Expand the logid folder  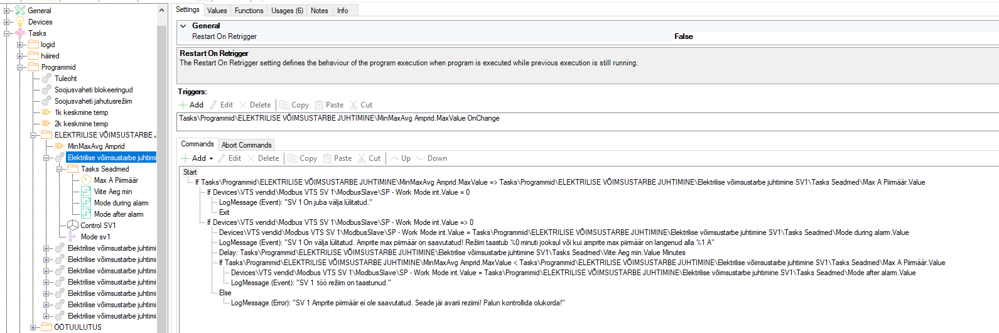pos(20,45)
